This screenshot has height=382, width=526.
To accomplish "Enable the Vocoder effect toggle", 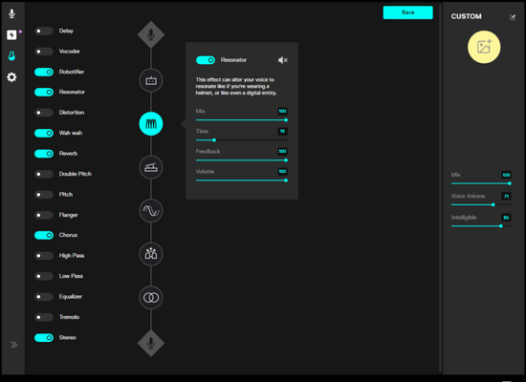I will coord(44,52).
